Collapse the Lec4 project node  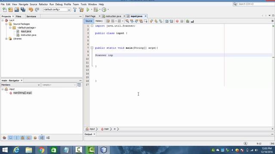[3, 20]
